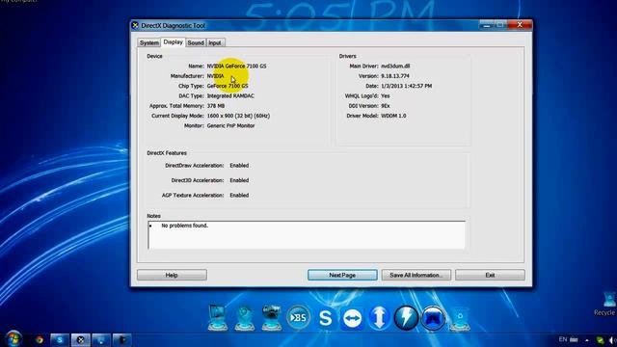Image resolution: width=617 pixels, height=347 pixels.
Task: Open the Sound tab
Action: click(196, 42)
